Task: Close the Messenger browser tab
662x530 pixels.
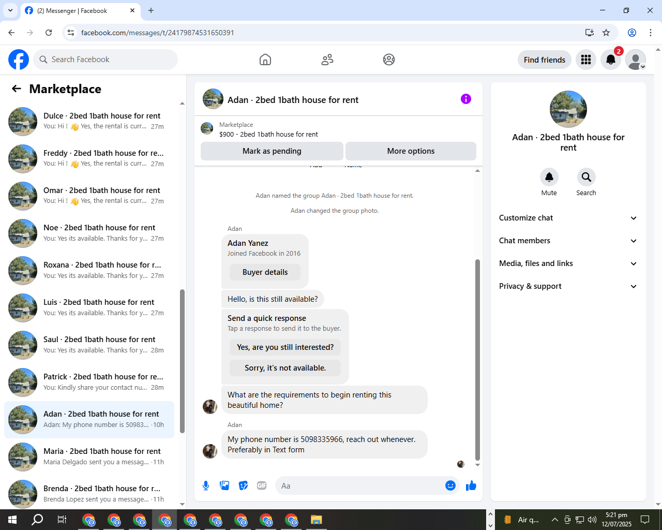Action: pos(132,10)
